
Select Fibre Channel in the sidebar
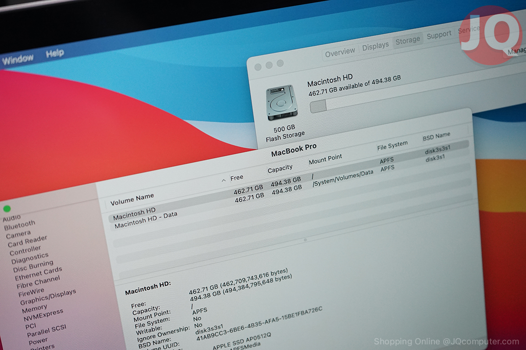tap(39, 282)
